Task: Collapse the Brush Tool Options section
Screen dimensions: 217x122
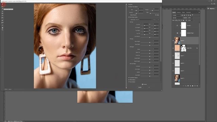Action: (x=129, y=7)
